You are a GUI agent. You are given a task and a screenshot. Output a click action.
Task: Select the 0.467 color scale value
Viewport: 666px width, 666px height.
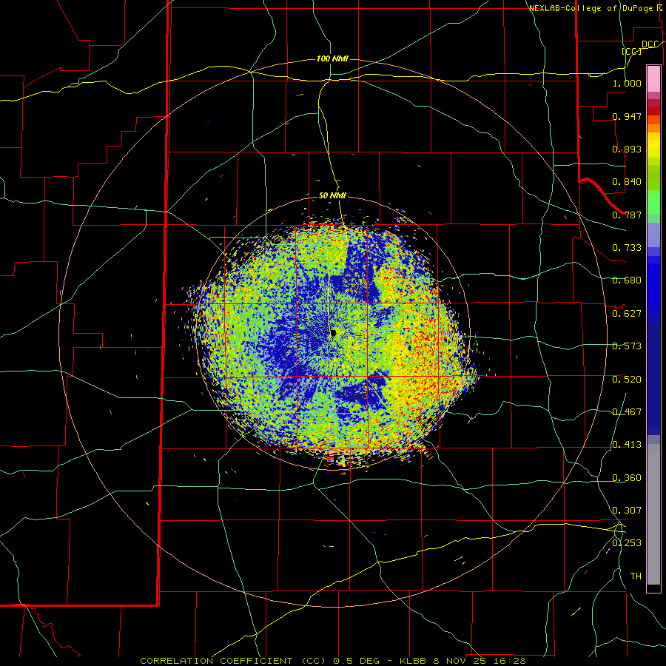coord(627,412)
